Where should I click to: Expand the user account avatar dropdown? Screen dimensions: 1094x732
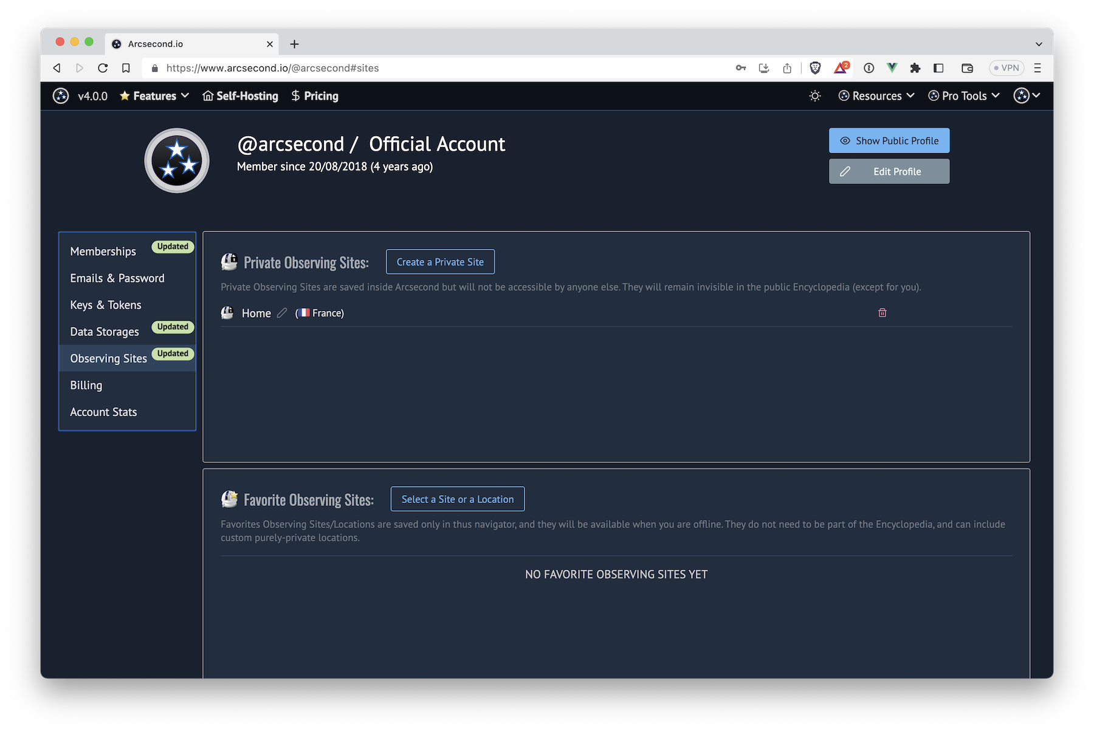[x=1027, y=95]
